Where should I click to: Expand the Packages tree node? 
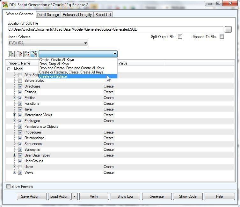[14, 121]
